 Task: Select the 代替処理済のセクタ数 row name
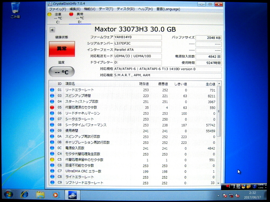click(81, 107)
